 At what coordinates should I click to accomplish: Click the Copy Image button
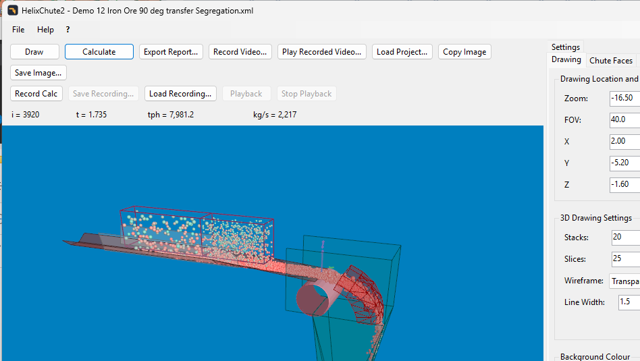[464, 52]
